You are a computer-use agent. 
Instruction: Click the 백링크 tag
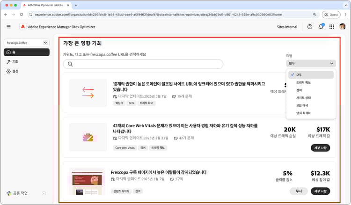119,103
